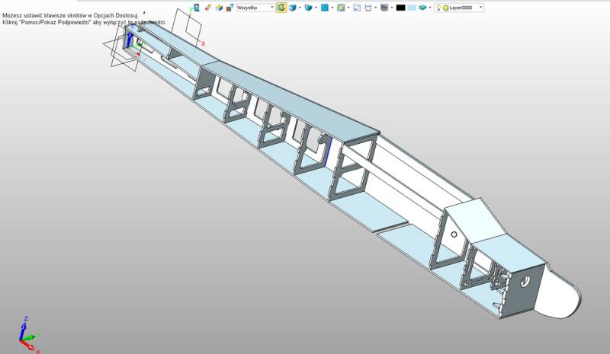The height and width of the screenshot is (354, 610).
Task: Toggle the highlighted yellow refresh arrows button
Action: [x=281, y=7]
